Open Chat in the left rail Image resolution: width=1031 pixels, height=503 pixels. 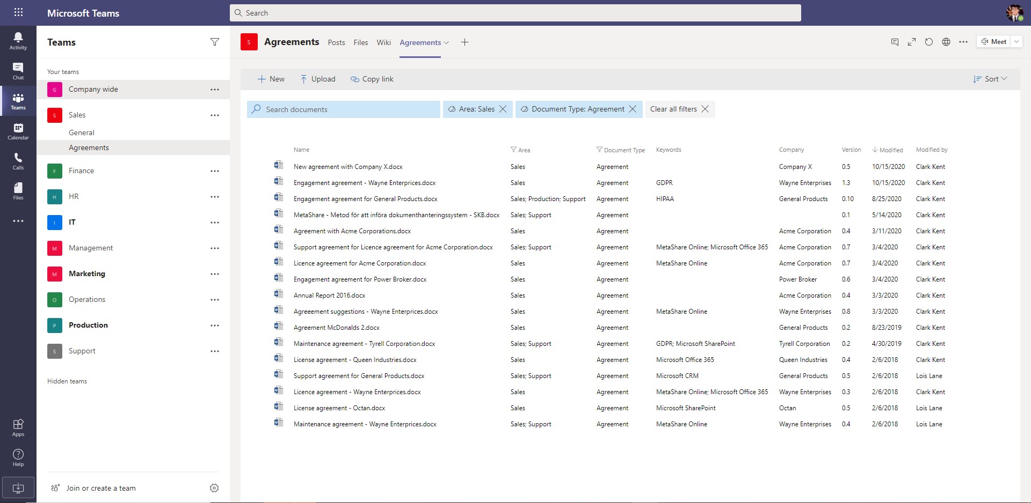(18, 71)
